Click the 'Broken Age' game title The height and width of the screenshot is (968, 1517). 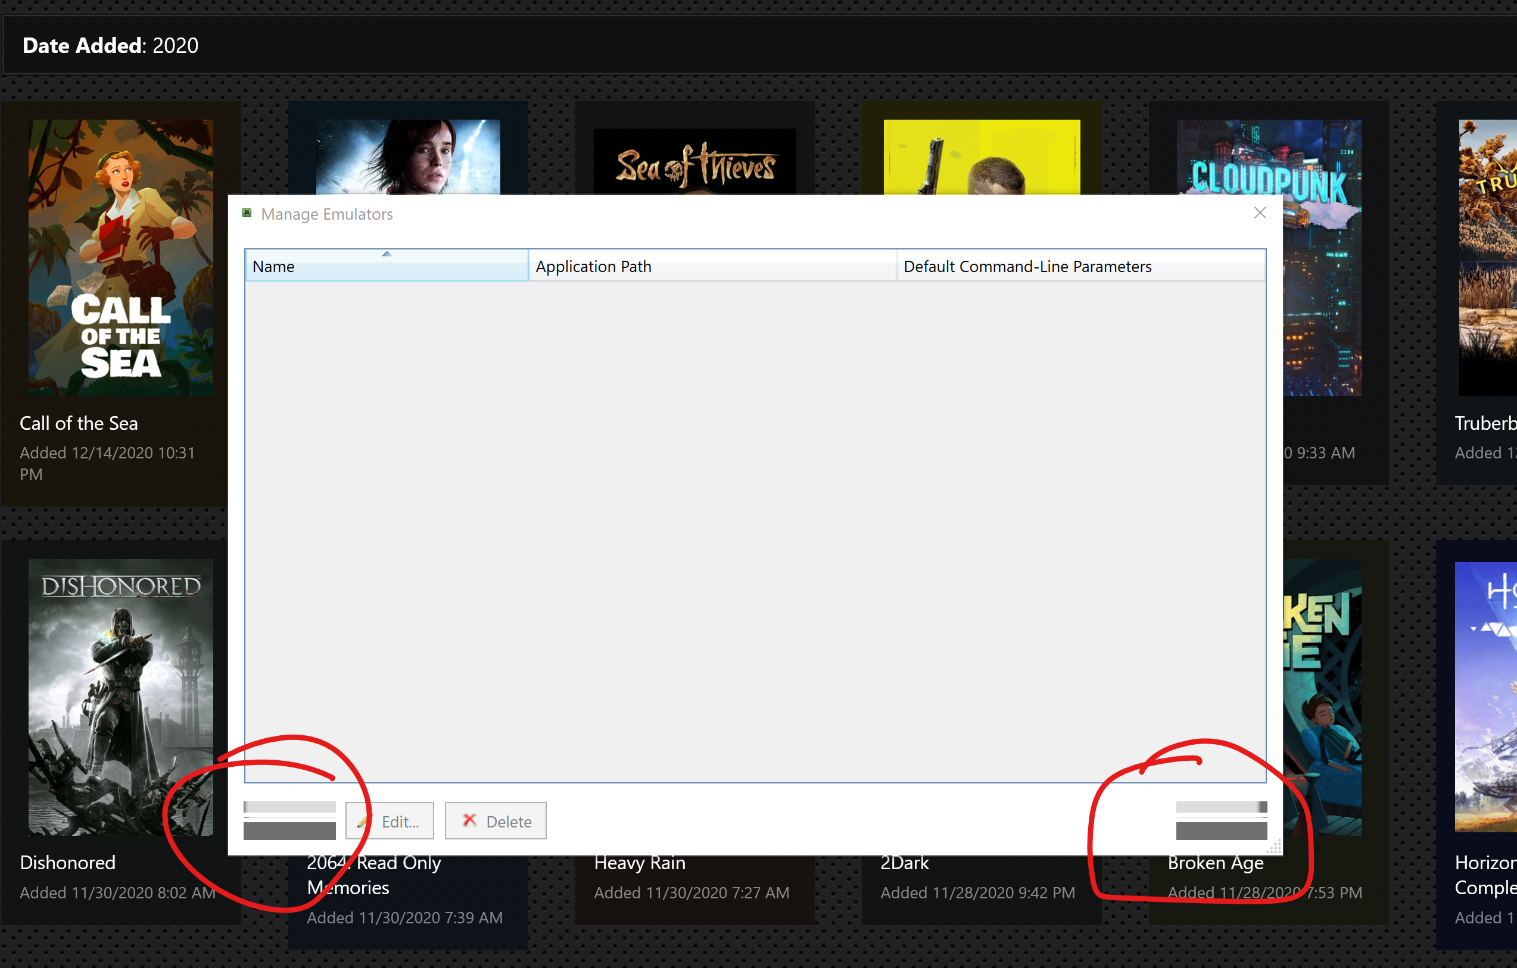coord(1215,862)
